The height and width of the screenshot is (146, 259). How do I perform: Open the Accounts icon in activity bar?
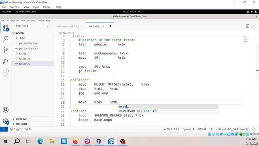[6, 110]
